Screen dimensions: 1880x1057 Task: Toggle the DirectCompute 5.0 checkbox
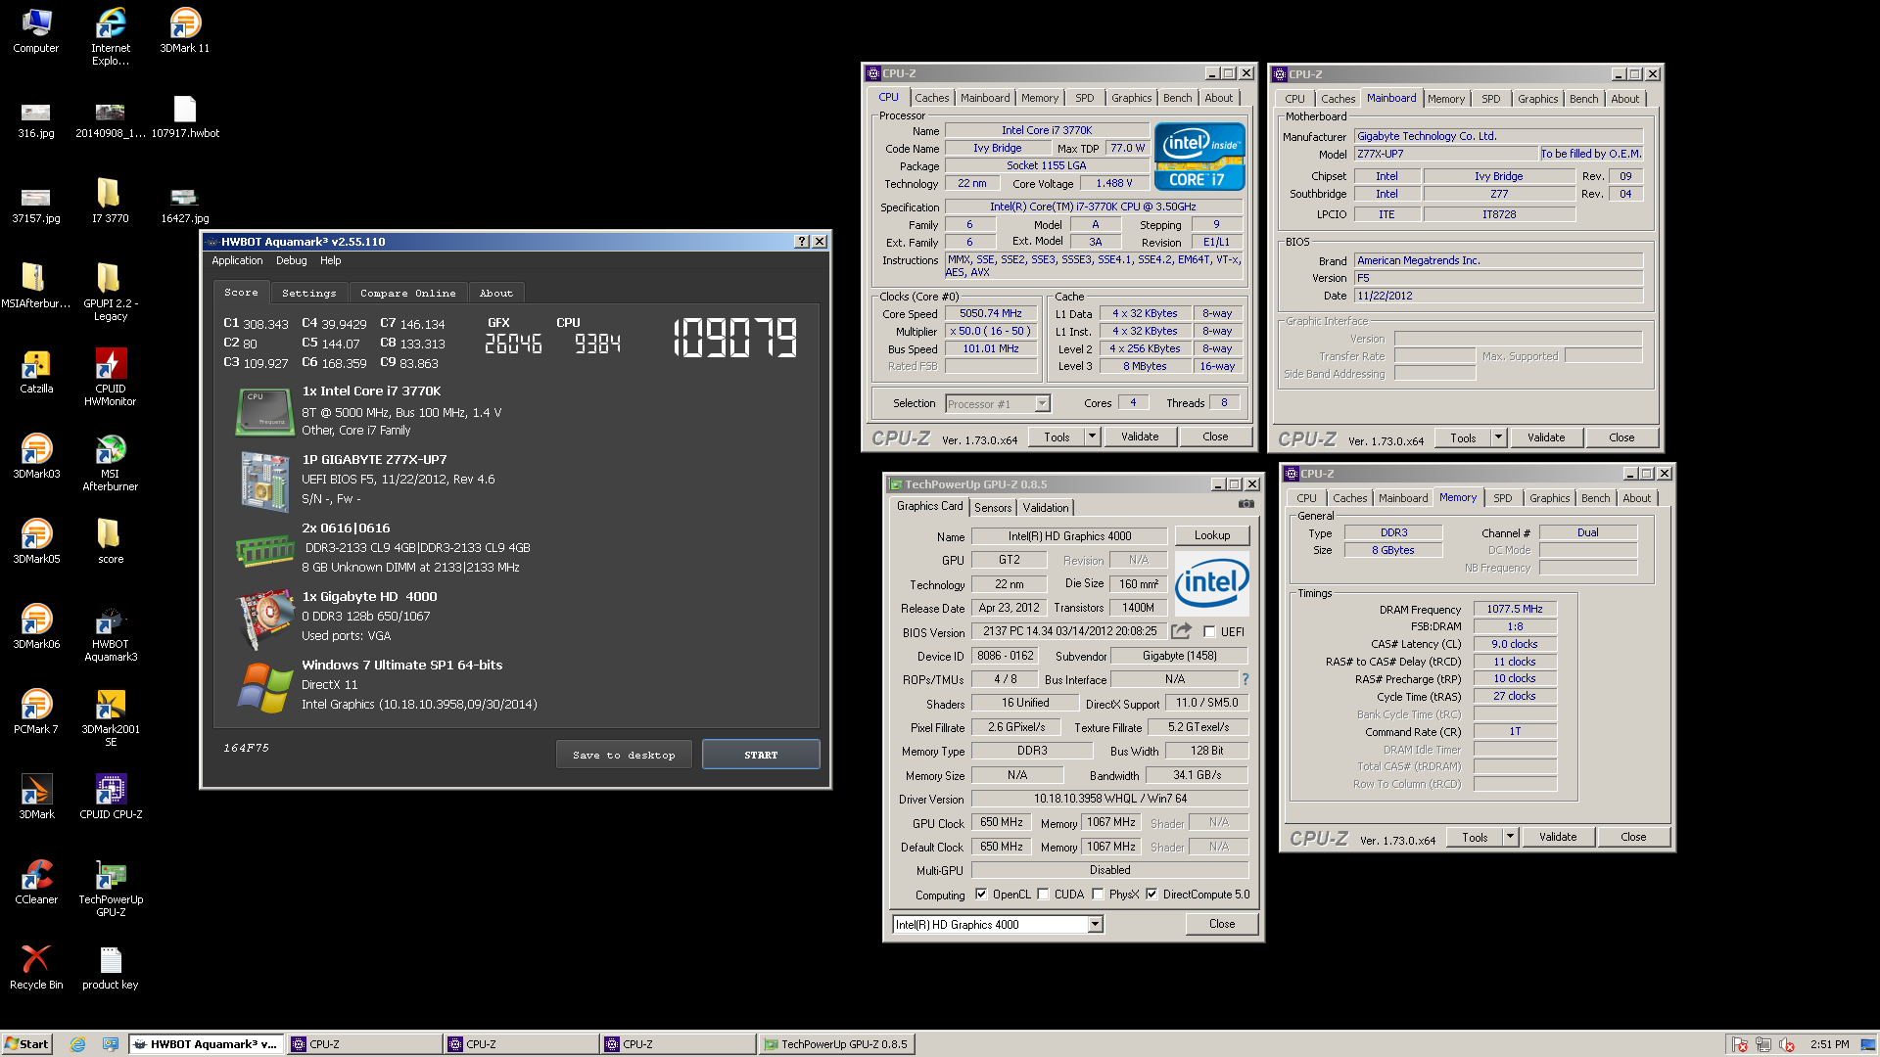pos(1151,894)
